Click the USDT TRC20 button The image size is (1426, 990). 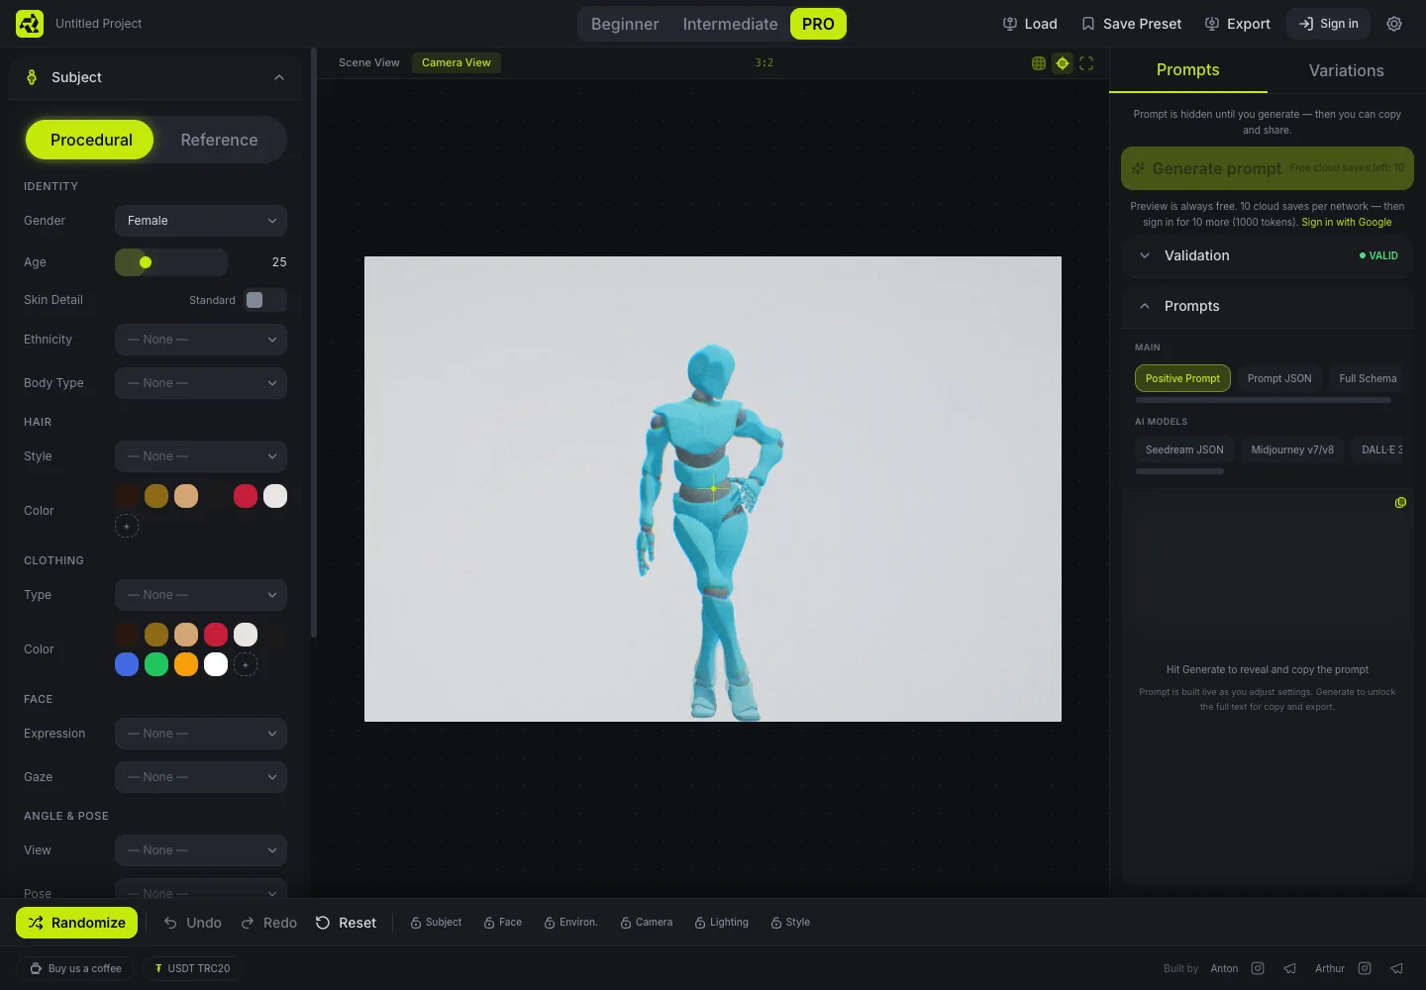(x=192, y=968)
